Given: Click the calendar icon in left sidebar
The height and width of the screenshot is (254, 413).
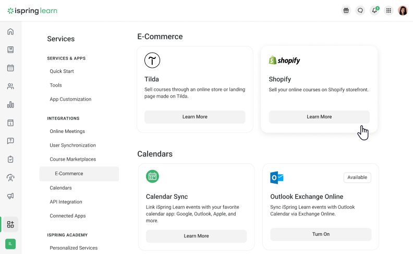Looking at the screenshot, I should (10, 68).
